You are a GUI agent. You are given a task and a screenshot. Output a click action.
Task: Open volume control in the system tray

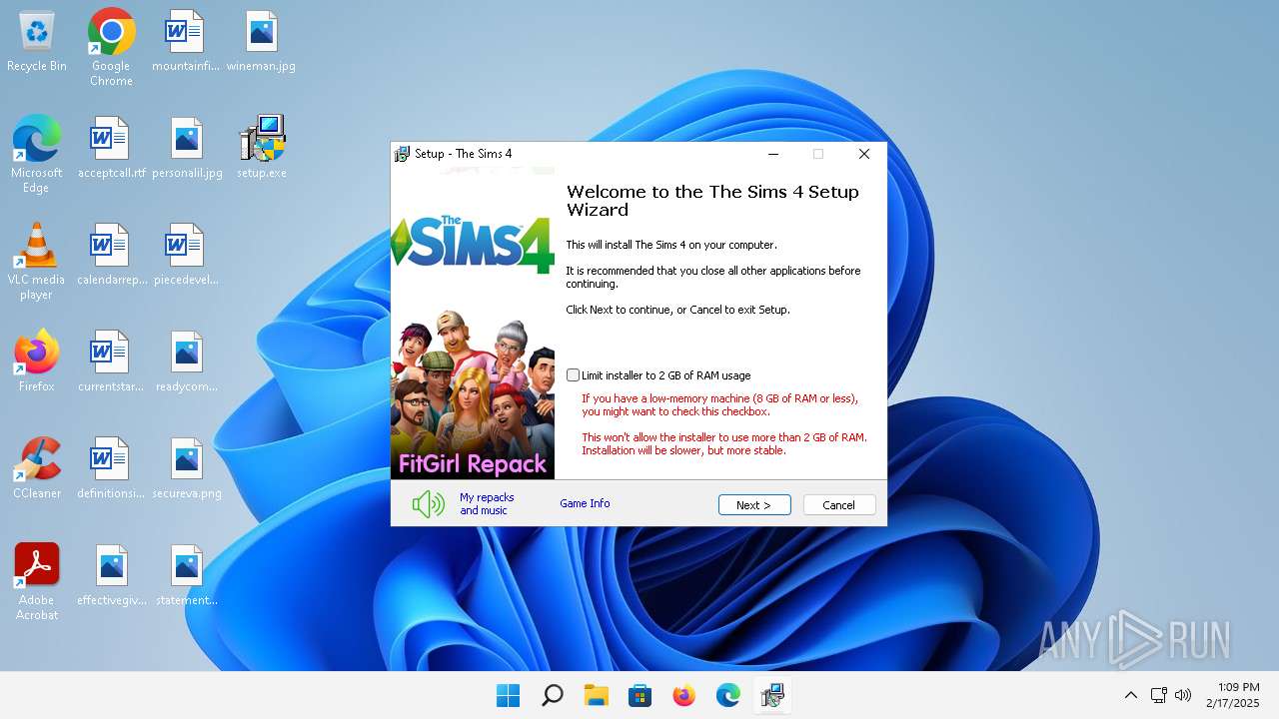click(1183, 695)
